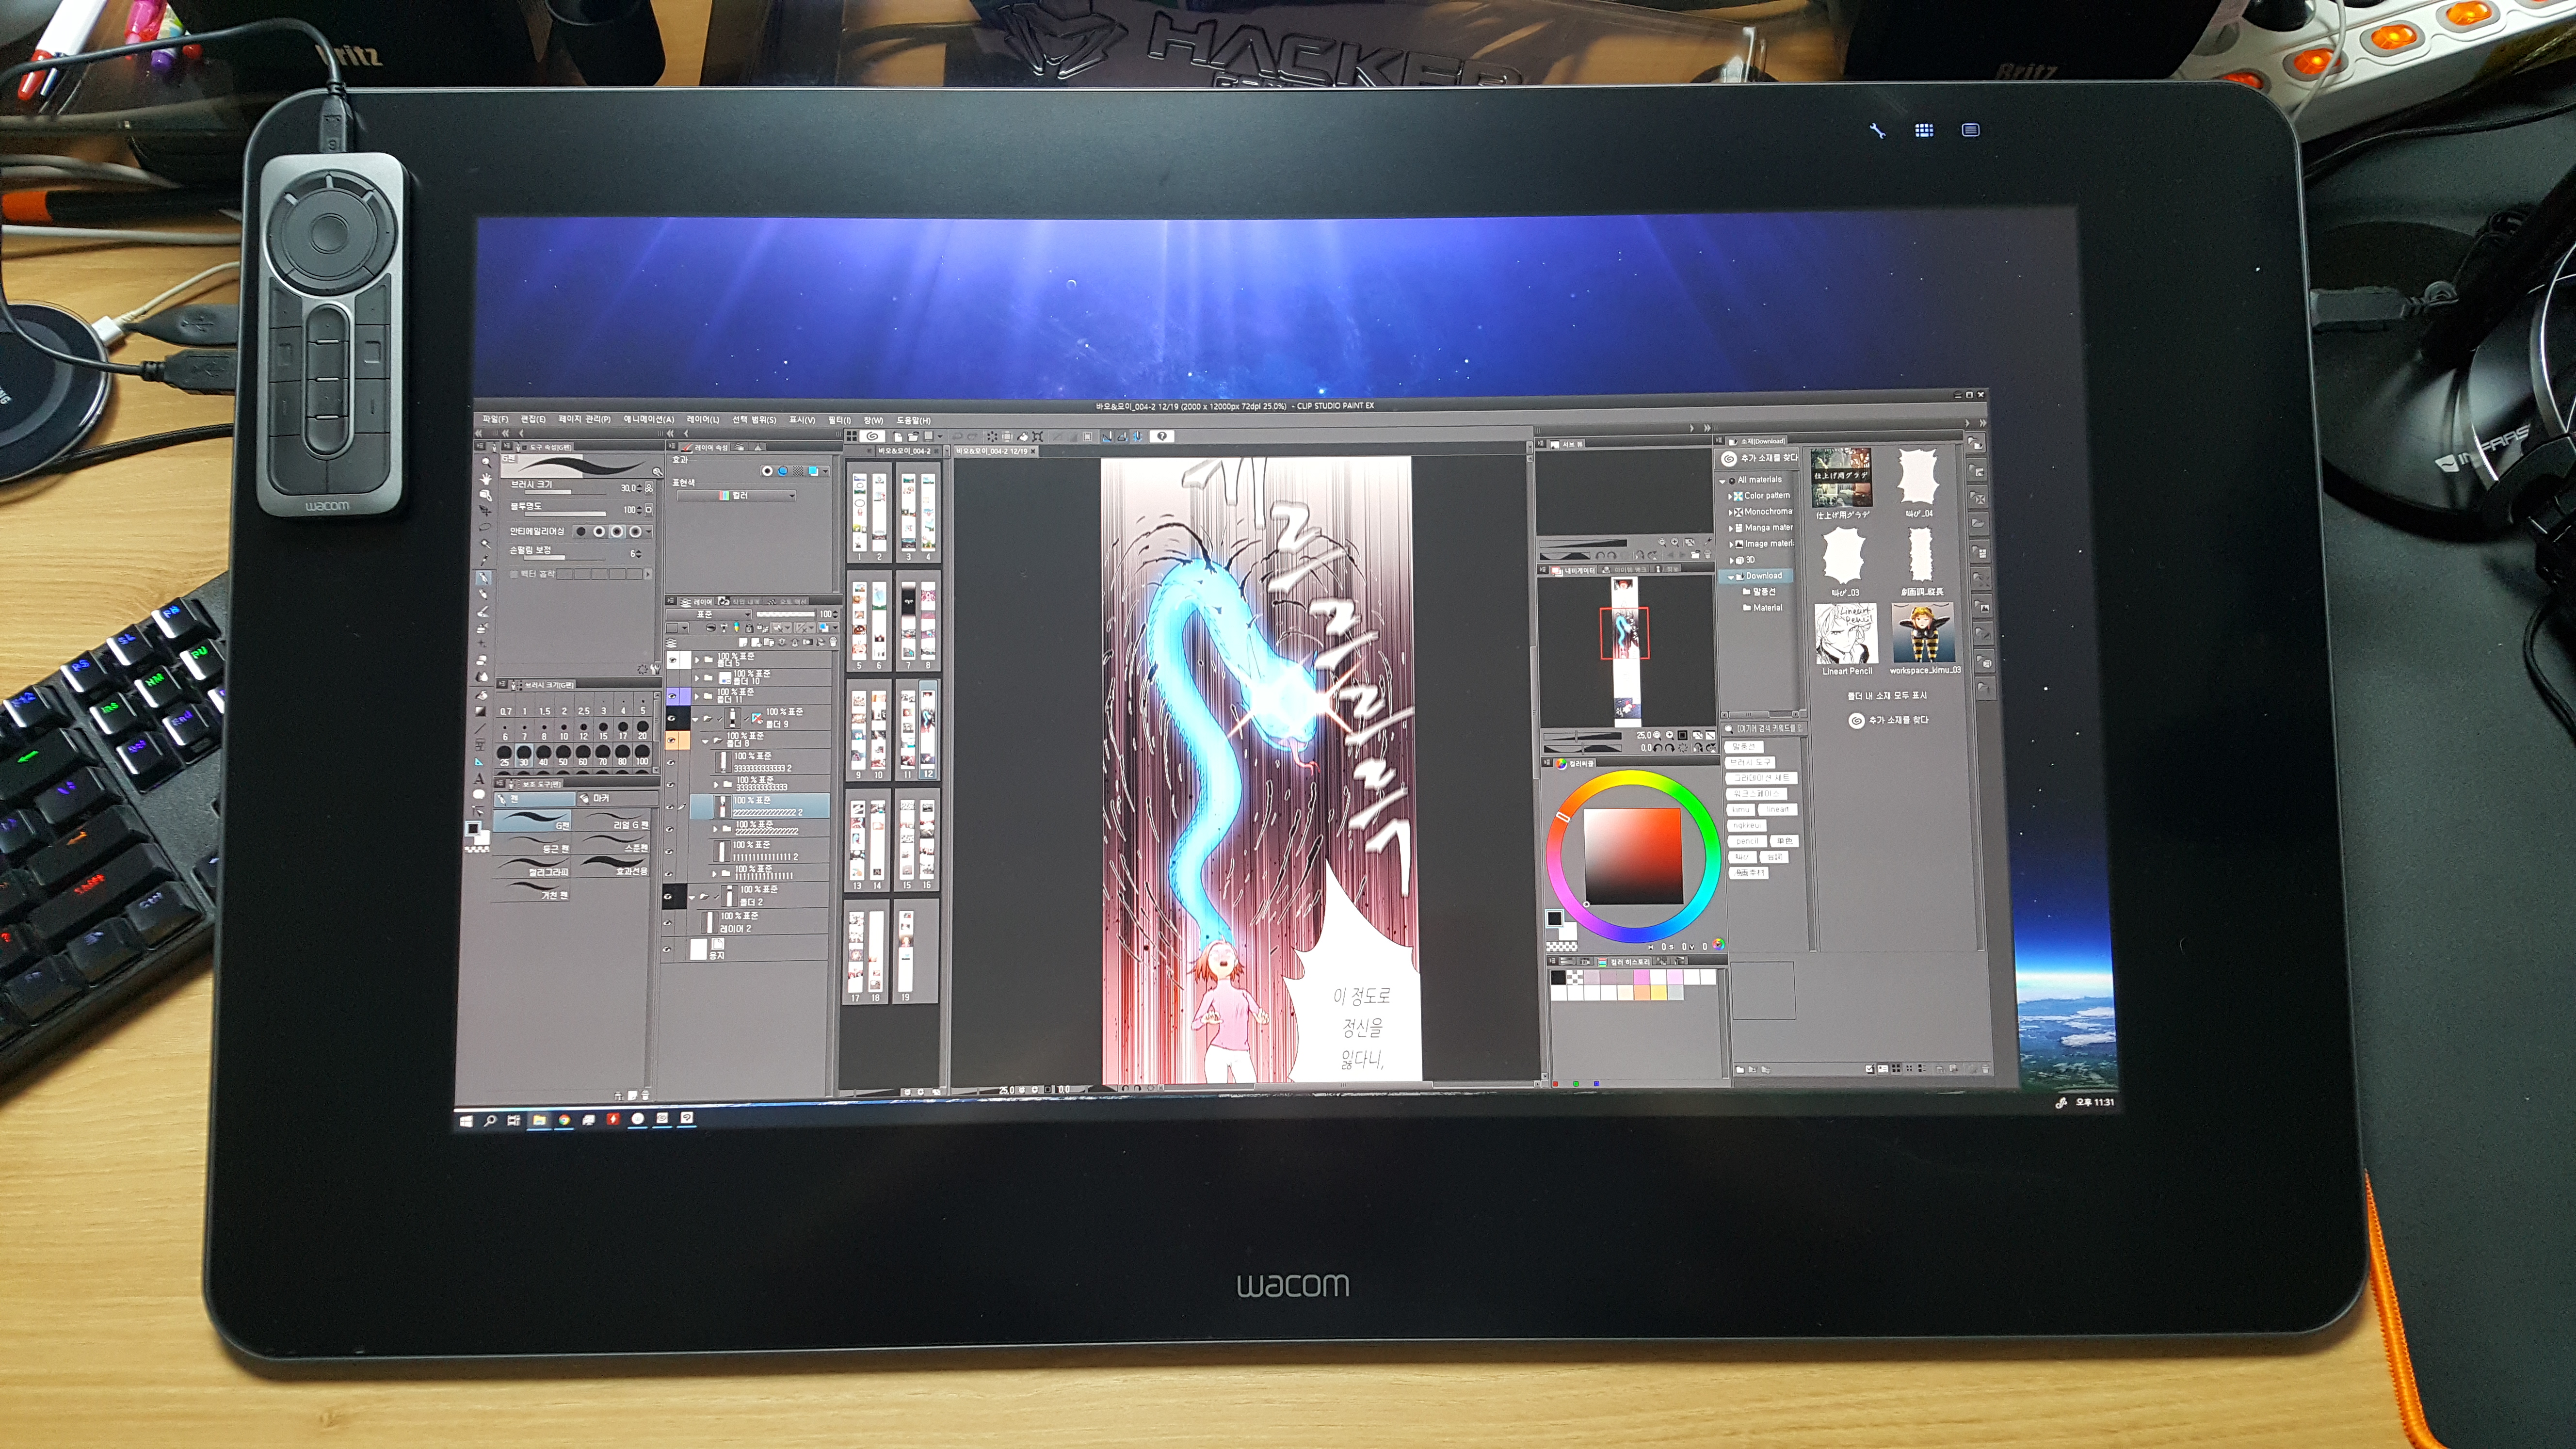
Task: Open Chrome from the taskbar
Action: [564, 1120]
